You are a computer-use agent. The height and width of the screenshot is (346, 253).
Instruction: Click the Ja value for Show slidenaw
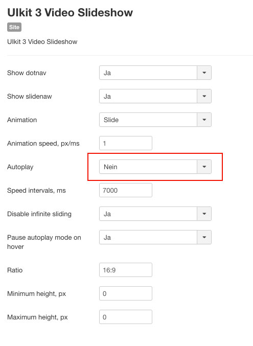(x=107, y=96)
